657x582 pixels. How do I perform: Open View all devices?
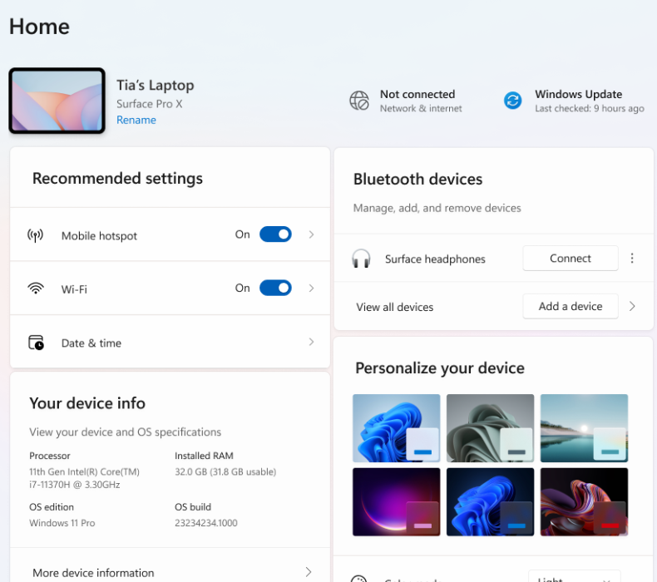395,307
